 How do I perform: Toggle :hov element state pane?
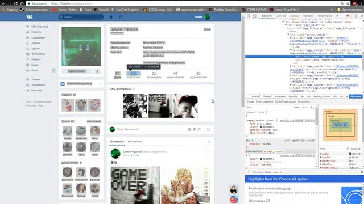tap(297, 107)
